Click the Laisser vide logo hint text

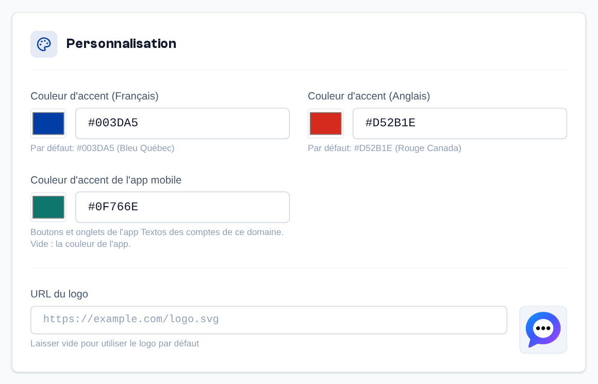[115, 344]
